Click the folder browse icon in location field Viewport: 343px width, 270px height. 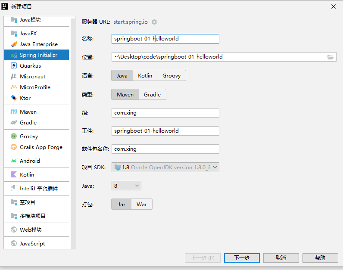coord(331,57)
